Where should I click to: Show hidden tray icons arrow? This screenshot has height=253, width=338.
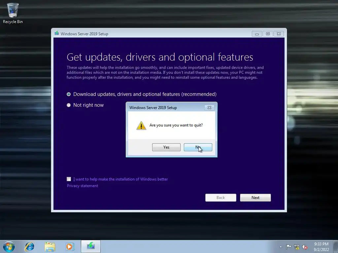coord(281,247)
